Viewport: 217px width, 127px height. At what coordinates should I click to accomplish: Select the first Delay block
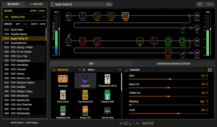point(168,41)
